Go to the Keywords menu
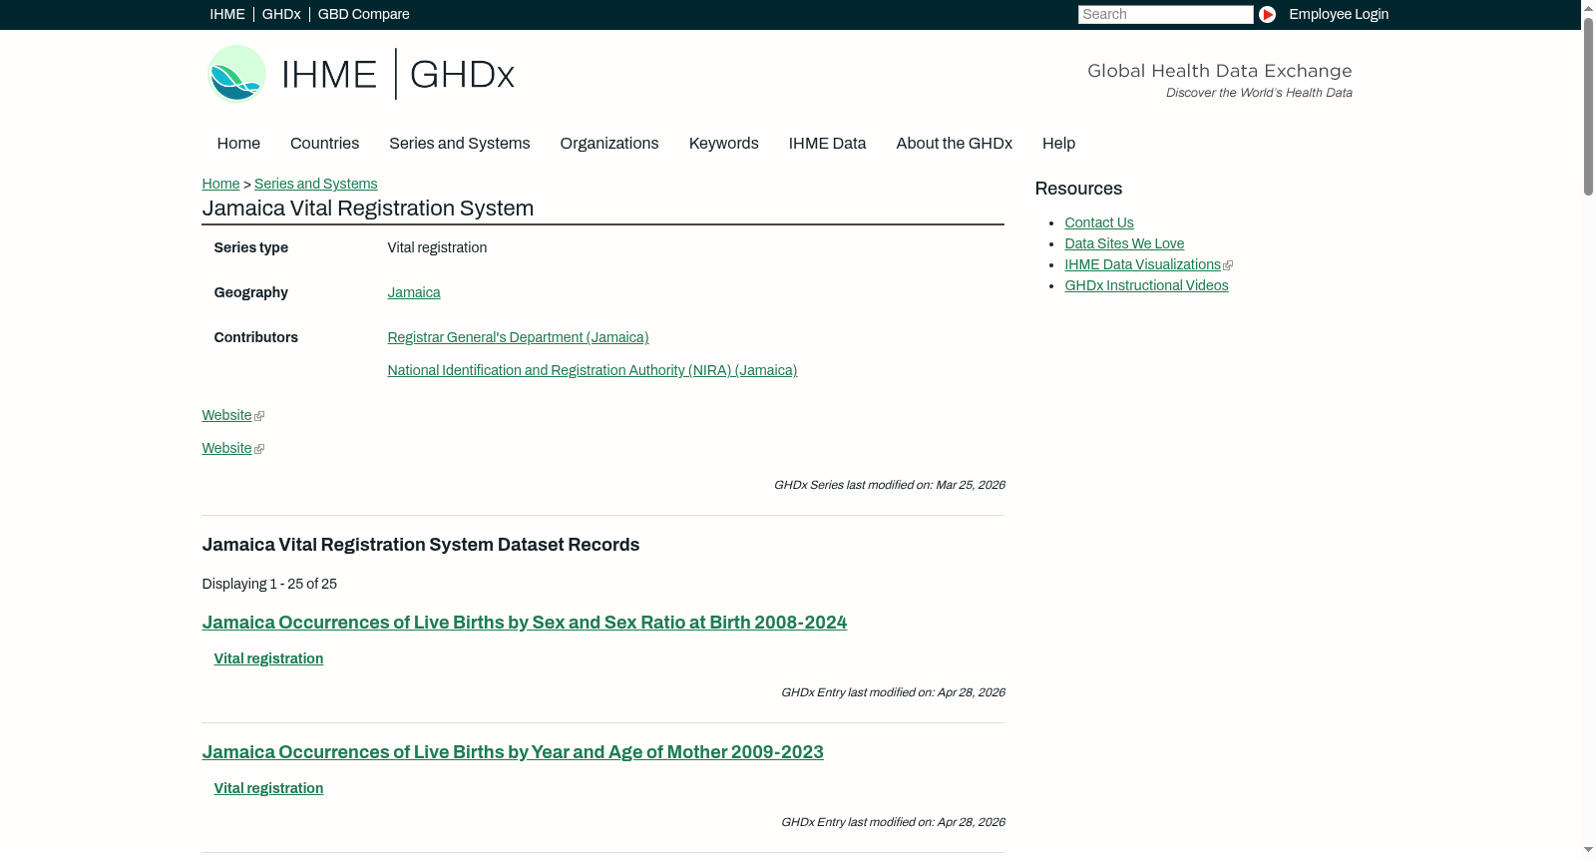Screen dimensions: 1596x859 [x=724, y=144]
